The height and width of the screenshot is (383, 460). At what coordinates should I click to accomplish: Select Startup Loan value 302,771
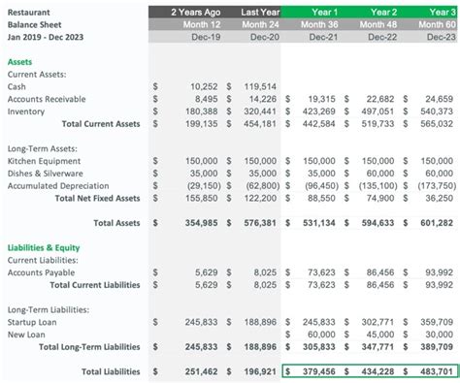click(x=378, y=322)
